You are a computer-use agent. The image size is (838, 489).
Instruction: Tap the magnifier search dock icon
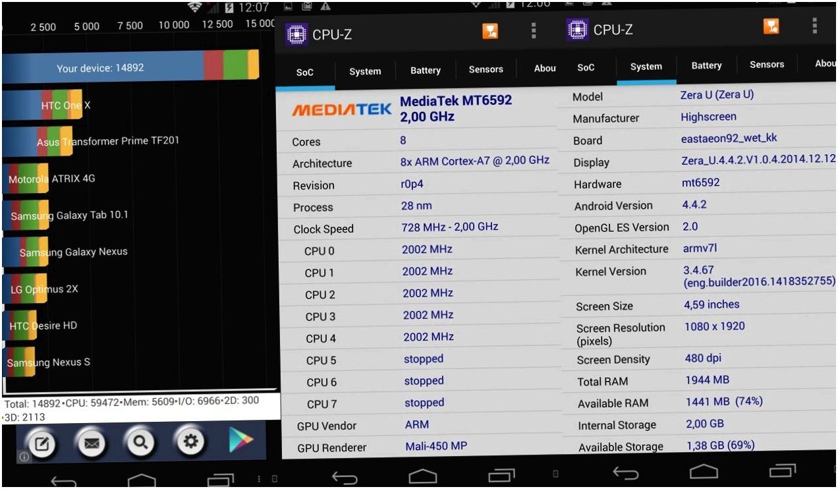(x=140, y=442)
